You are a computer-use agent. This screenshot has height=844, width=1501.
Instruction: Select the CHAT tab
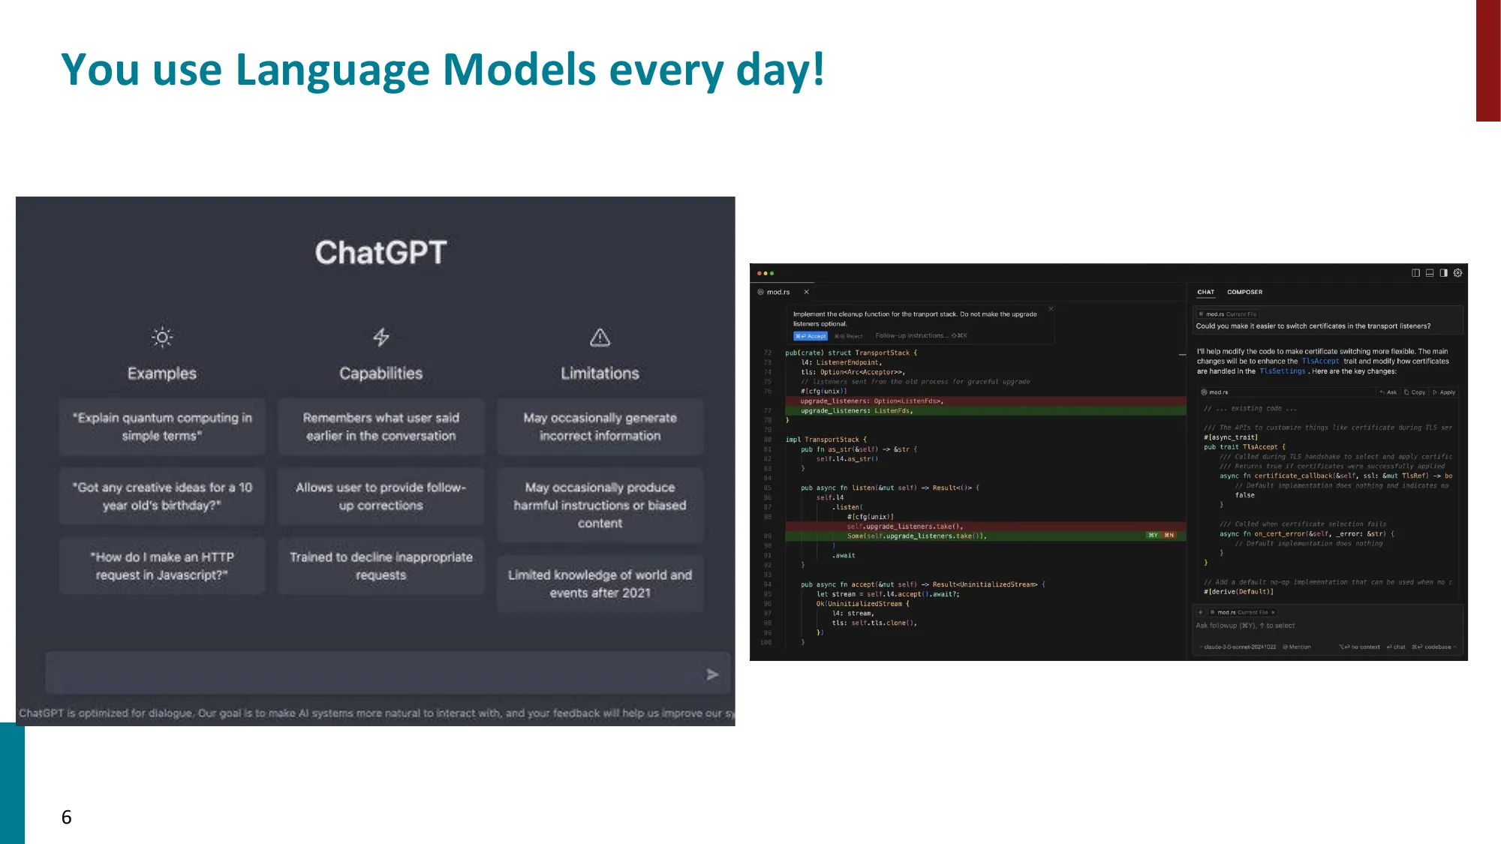click(1205, 292)
